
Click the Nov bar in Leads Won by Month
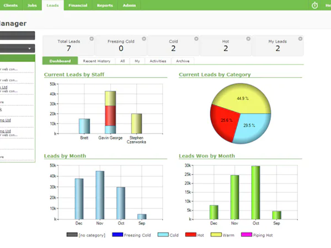pos(235,197)
